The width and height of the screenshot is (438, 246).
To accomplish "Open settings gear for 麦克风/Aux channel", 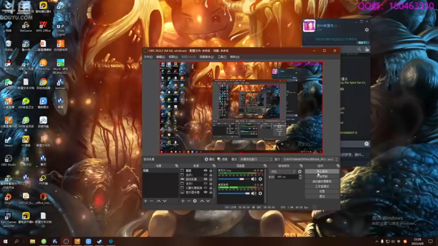I will (261, 179).
